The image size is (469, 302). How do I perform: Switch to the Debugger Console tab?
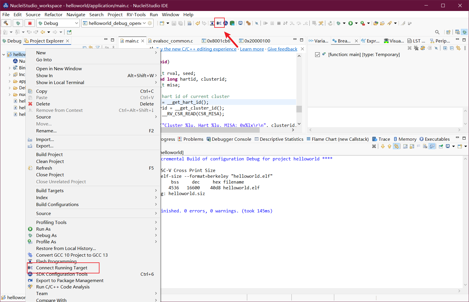(x=231, y=139)
